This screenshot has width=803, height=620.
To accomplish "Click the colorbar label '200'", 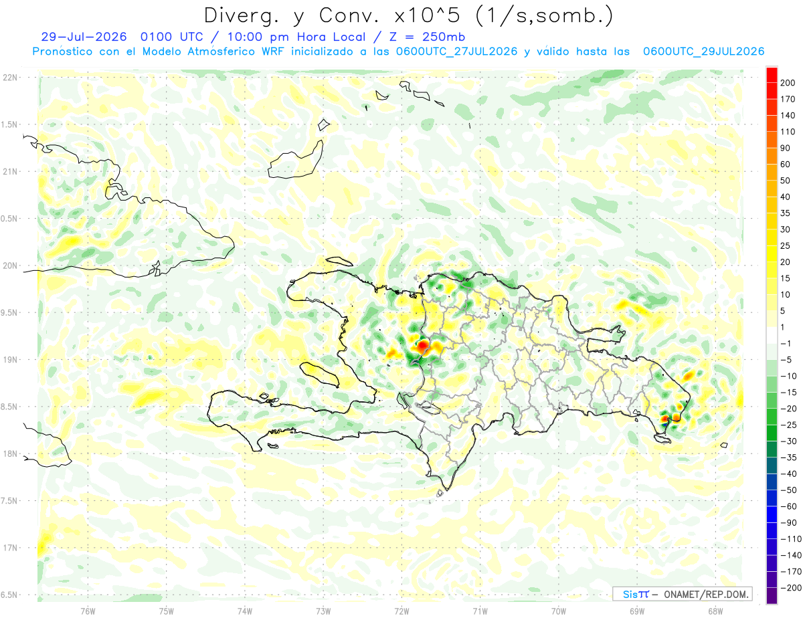I will 788,82.
